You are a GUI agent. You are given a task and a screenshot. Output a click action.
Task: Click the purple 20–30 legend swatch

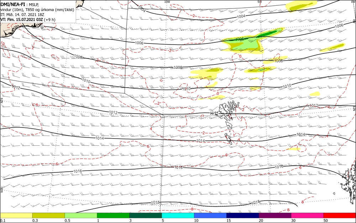point(275,216)
